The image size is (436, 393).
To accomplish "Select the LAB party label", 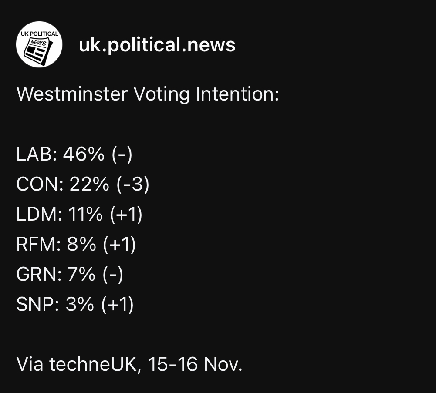I will point(35,155).
